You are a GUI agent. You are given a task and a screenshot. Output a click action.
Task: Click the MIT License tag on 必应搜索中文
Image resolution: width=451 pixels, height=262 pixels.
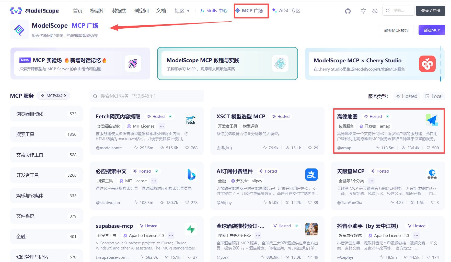click(x=133, y=181)
